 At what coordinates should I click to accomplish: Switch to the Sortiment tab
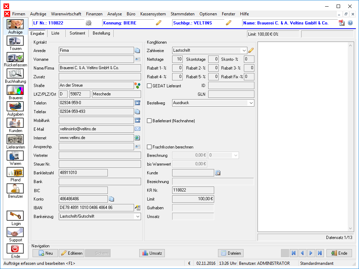[x=77, y=33]
